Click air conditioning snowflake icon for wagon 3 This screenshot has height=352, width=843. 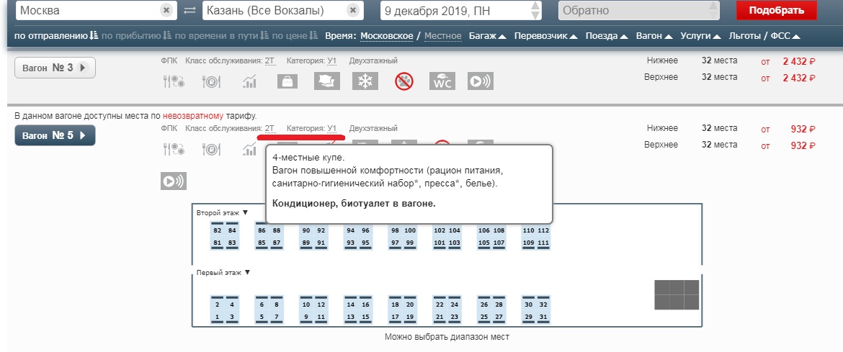pyautogui.click(x=365, y=81)
